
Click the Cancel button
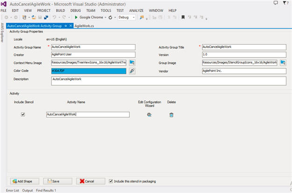(91, 181)
